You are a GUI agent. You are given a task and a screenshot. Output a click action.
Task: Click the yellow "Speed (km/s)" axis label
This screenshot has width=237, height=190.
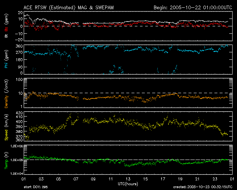coord(6,127)
